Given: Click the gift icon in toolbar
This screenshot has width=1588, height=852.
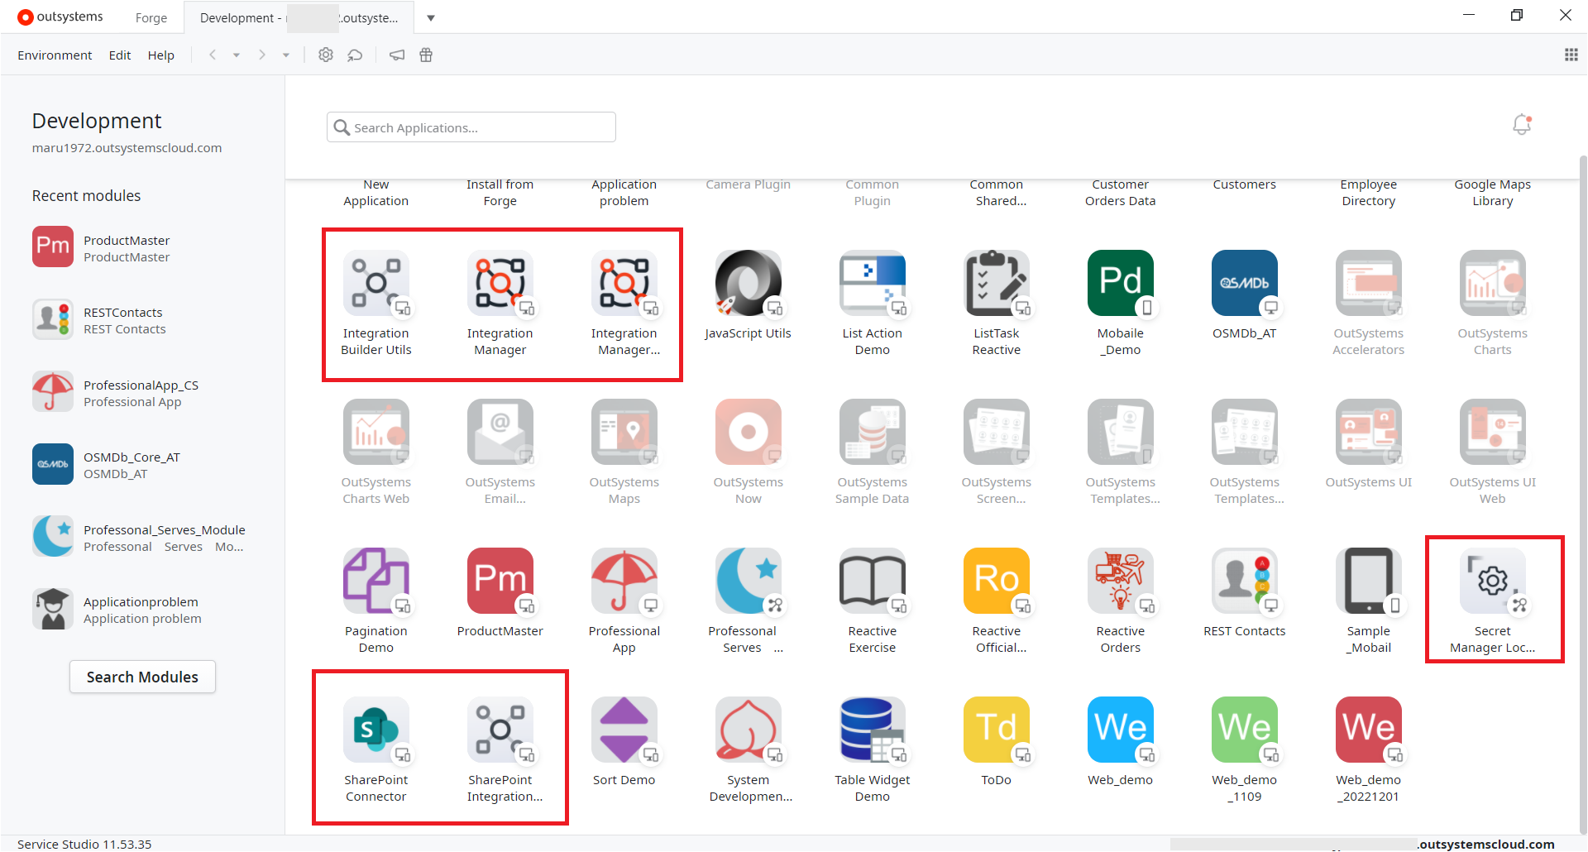Looking at the screenshot, I should pyautogui.click(x=426, y=55).
